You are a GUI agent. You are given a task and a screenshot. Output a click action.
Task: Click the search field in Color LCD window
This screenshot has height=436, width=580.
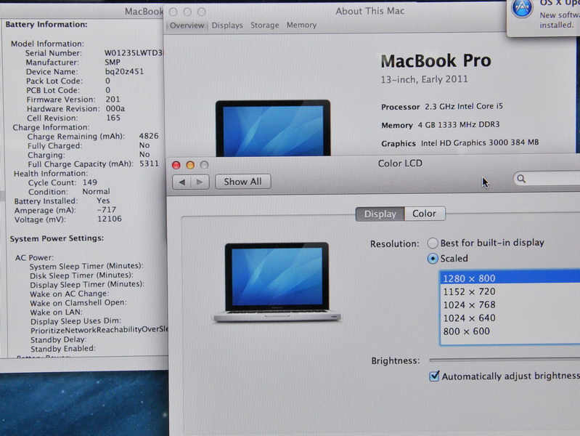pyautogui.click(x=547, y=179)
